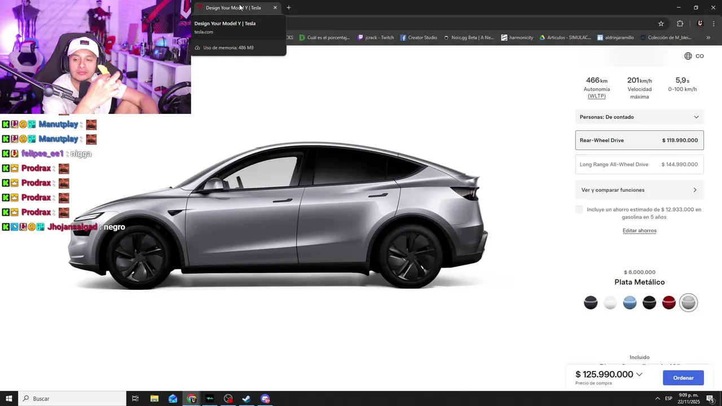Select the Rear-Wheel Drive option
This screenshot has width=722, height=406.
640,140
